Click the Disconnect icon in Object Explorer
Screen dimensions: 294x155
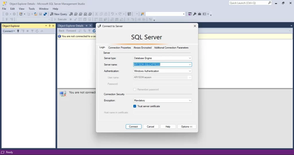(x=23, y=31)
